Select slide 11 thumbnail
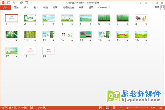Viewport: 165px width, 110px height. coord(49,34)
